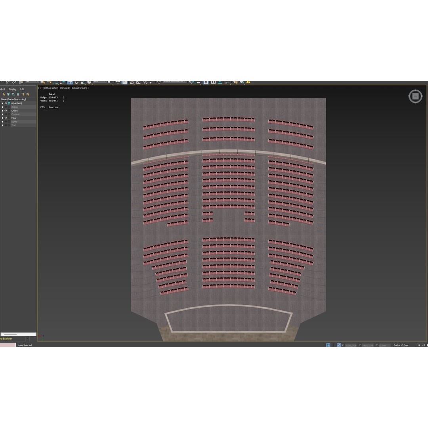Choose the Select and Place tool
The width and height of the screenshot is (428, 428).
[x=89, y=82]
